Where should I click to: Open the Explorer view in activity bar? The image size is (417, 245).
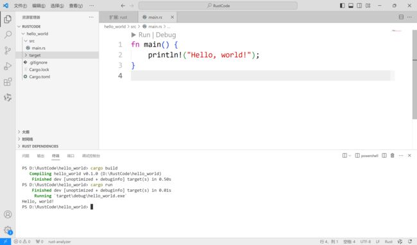tap(8, 19)
